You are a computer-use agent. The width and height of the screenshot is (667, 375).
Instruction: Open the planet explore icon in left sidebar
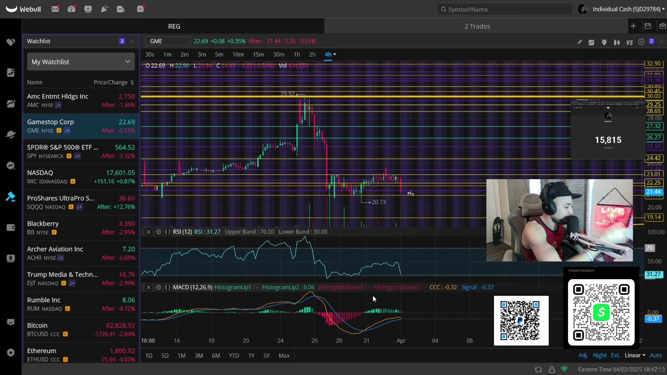point(11,134)
